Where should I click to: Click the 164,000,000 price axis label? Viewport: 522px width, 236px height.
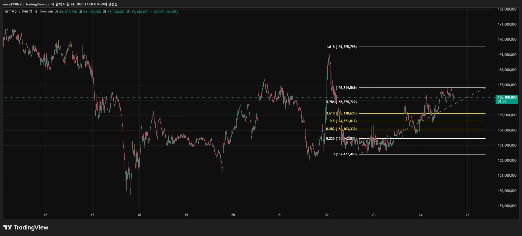click(x=507, y=130)
